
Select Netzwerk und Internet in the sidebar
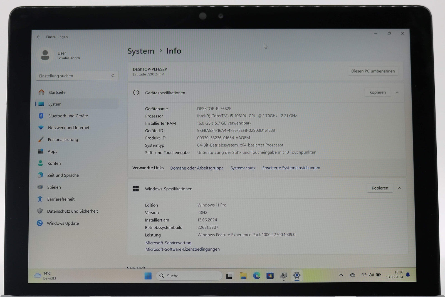[68, 127]
